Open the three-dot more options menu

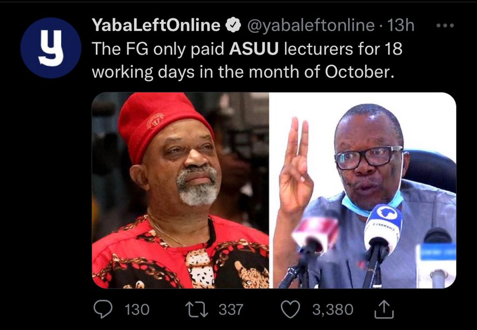click(x=445, y=26)
